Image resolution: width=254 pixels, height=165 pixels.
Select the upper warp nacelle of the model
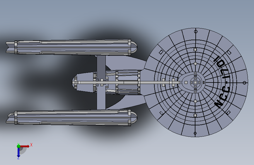pos(71,47)
